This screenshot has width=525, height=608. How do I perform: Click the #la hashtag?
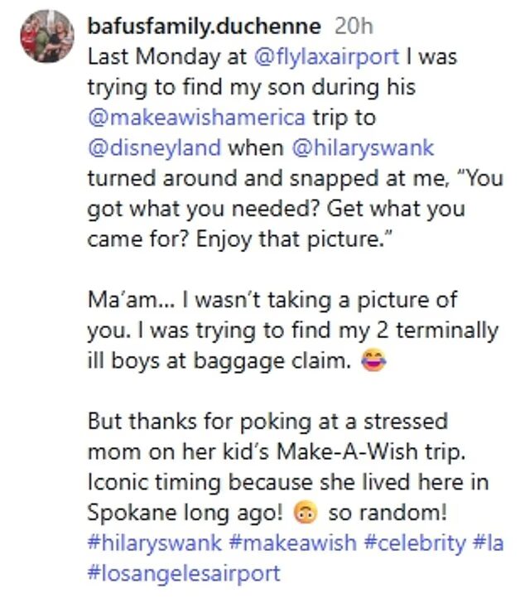489,543
